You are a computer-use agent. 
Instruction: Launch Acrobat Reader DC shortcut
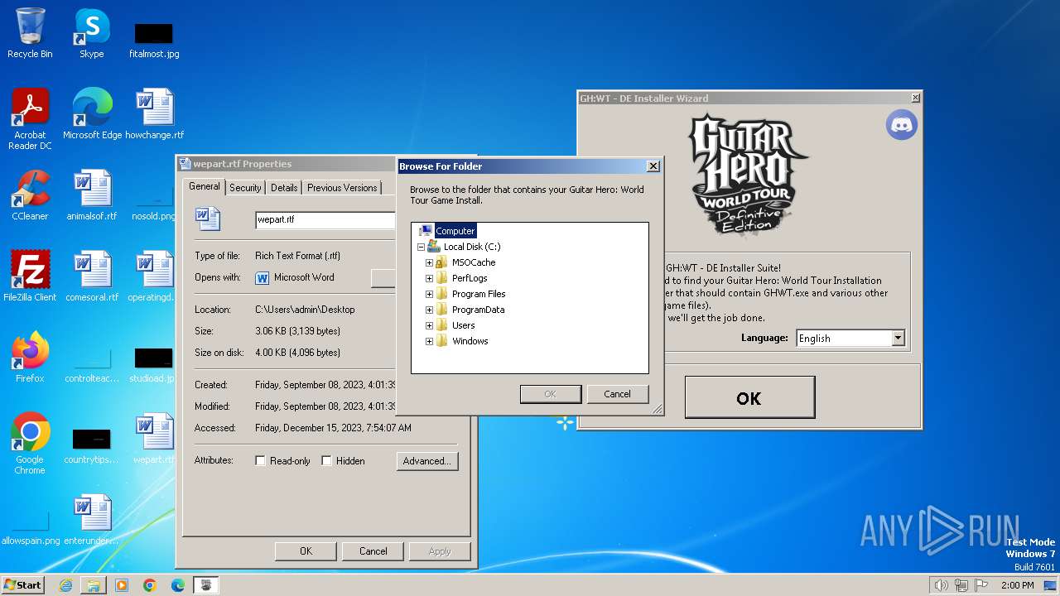[30, 119]
